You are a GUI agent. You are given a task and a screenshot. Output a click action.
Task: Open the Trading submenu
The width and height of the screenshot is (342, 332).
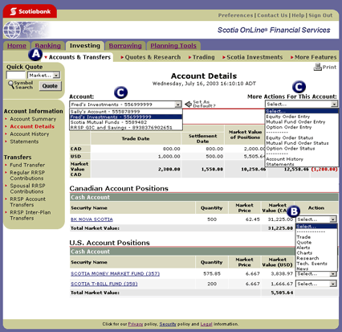click(x=204, y=57)
